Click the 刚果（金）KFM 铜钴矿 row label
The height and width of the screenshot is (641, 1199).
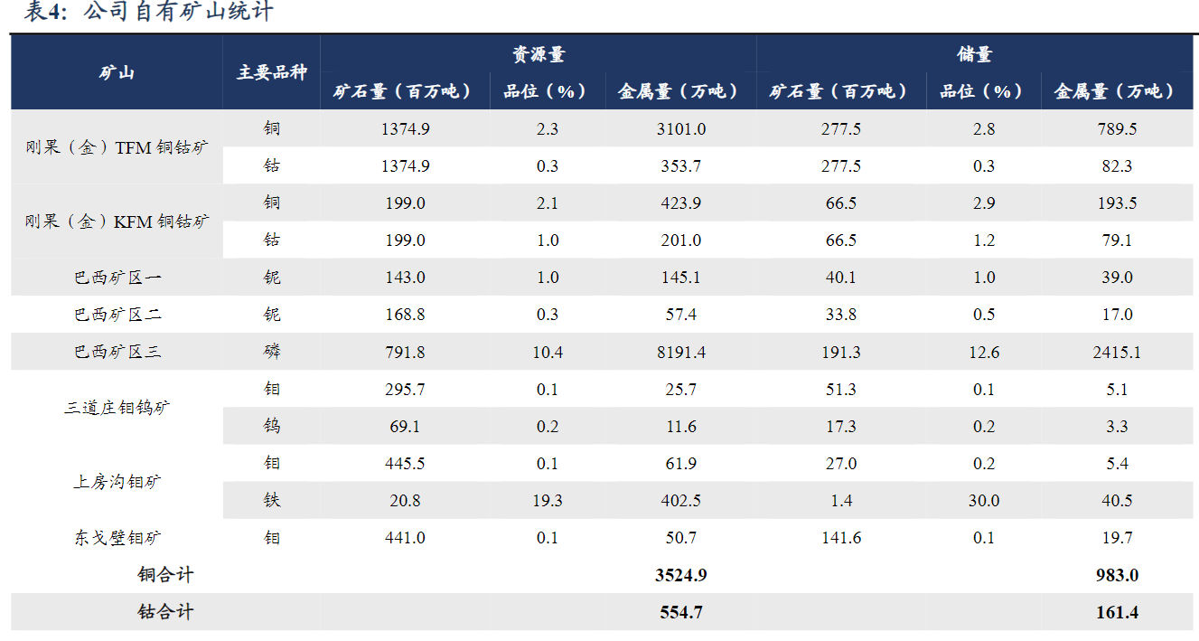click(x=117, y=222)
